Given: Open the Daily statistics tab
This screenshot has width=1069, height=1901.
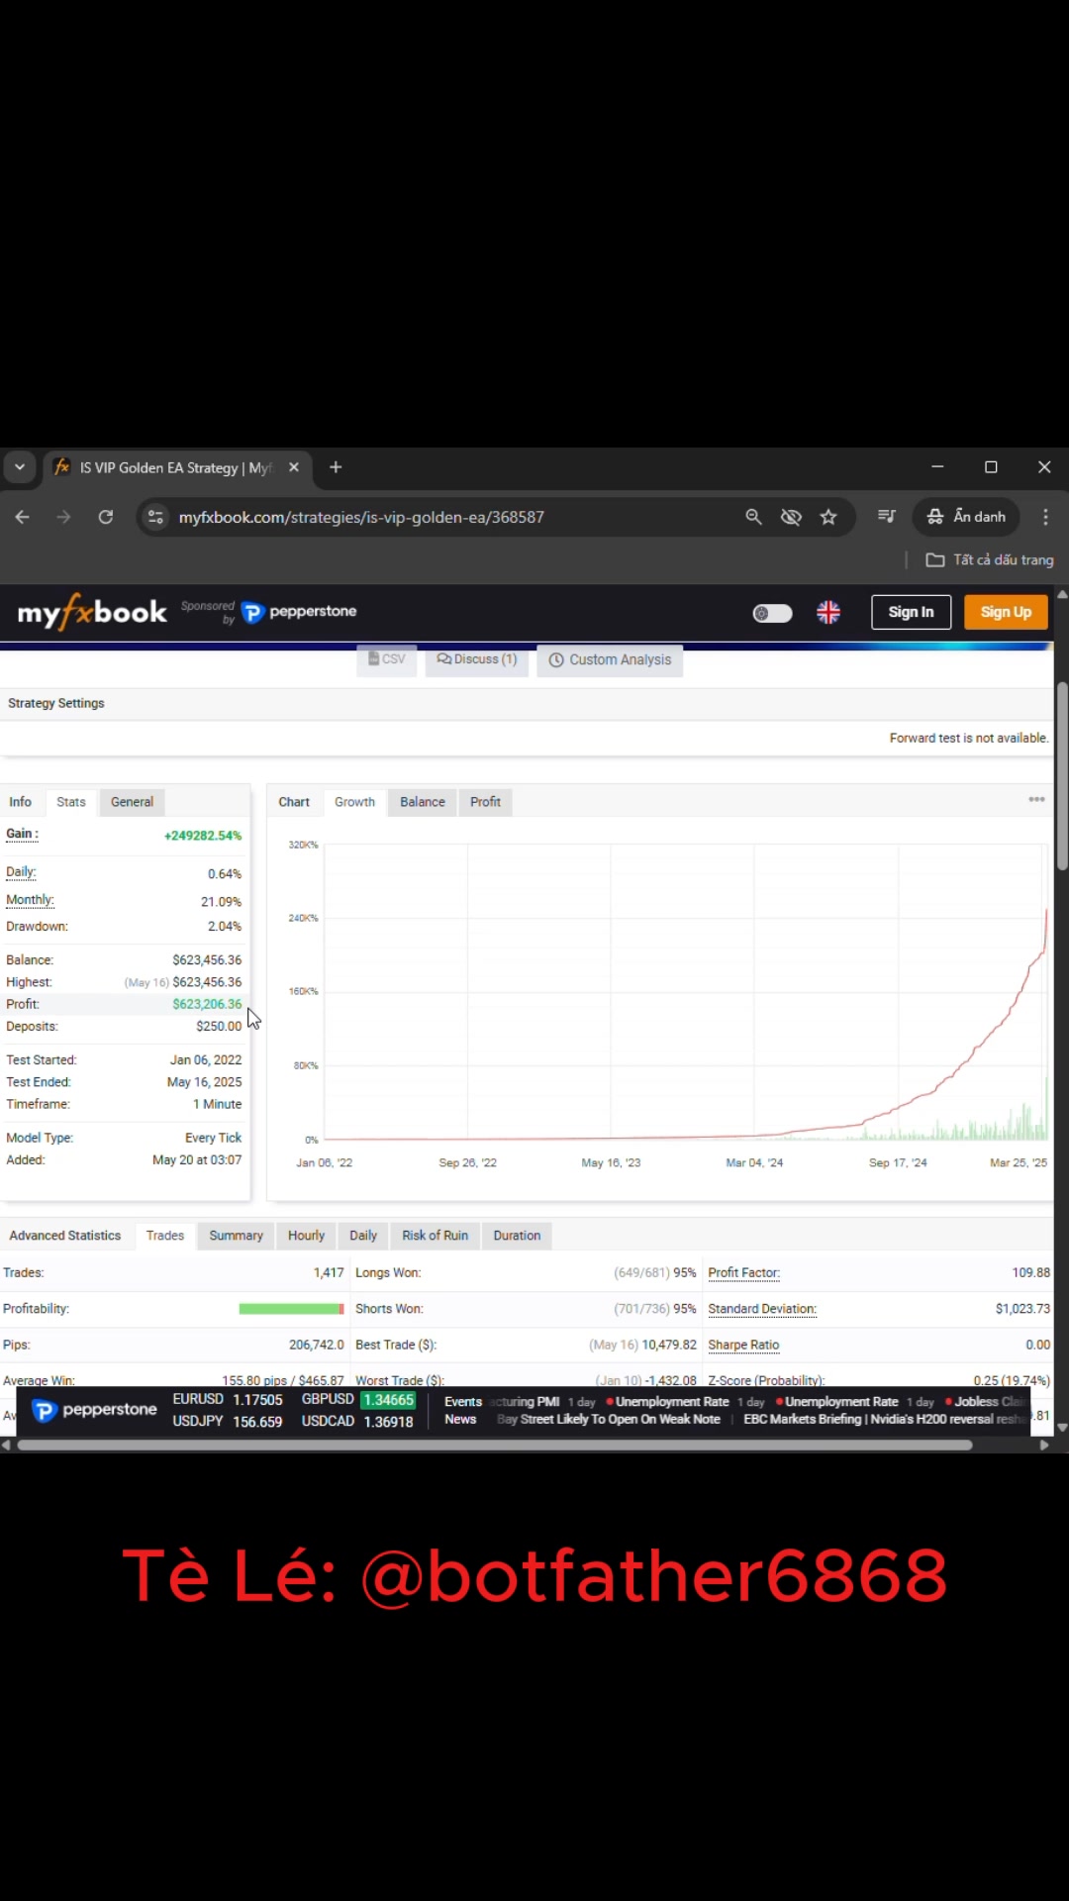Looking at the screenshot, I should [x=363, y=1236].
